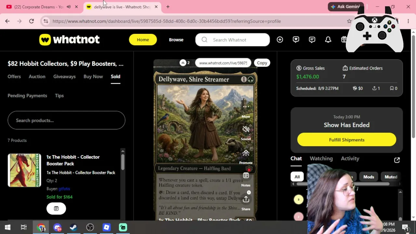View site information icon in address bar
The width and height of the screenshot is (416, 234).
coord(46,21)
